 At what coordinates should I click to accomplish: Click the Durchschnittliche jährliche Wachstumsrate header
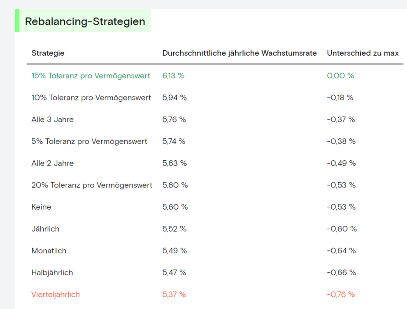coord(240,53)
